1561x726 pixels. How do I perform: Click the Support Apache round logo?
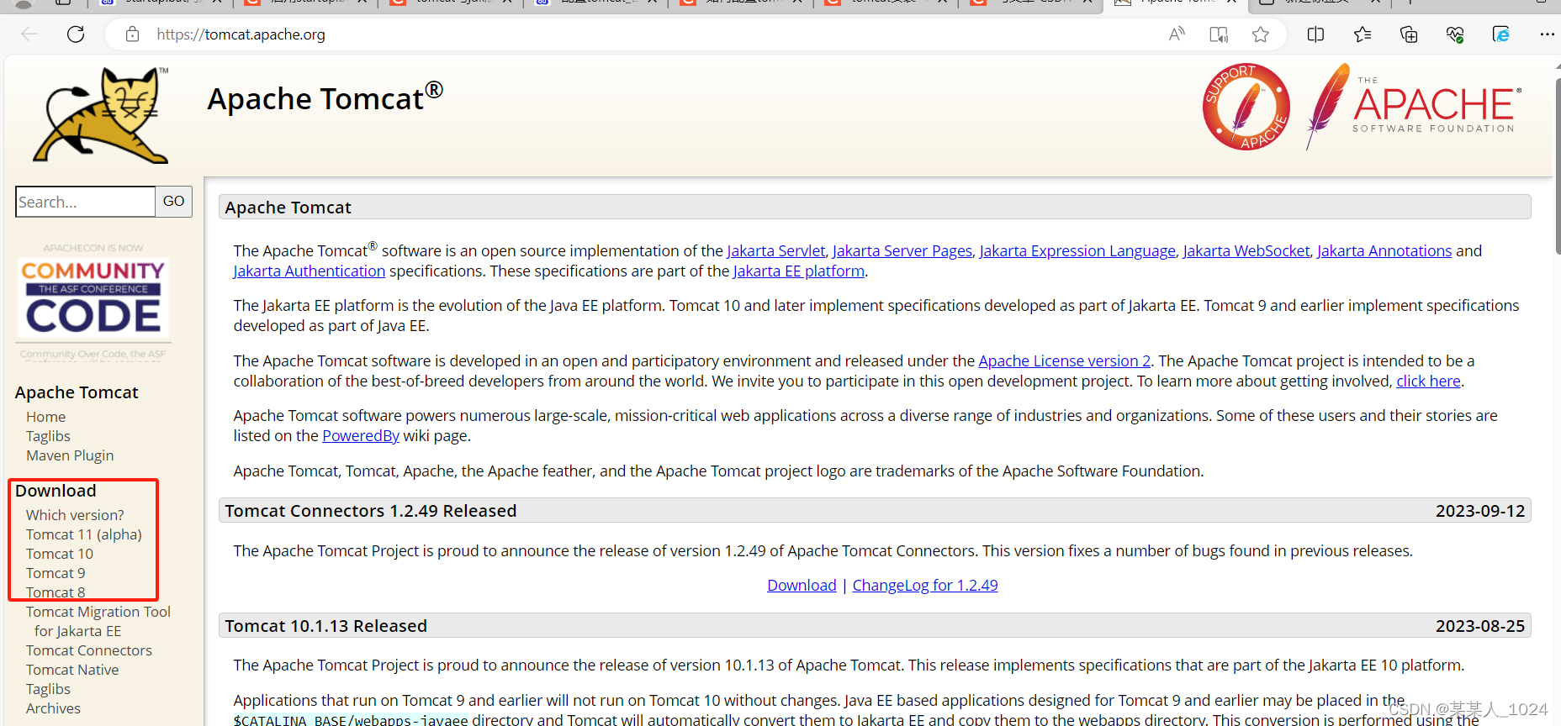1246,107
